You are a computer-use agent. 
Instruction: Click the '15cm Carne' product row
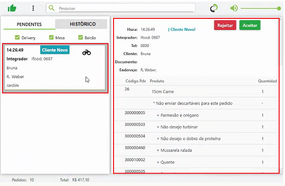tap(196, 92)
